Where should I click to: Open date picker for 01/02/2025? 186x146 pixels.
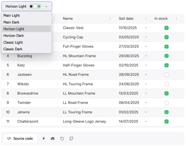tap(146, 112)
